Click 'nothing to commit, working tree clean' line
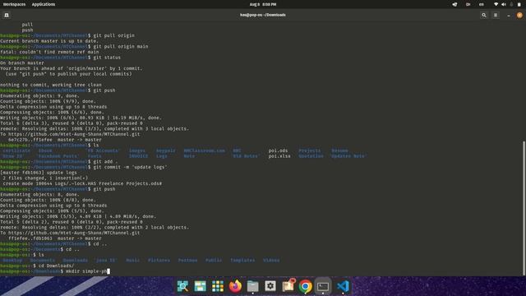 click(51, 85)
